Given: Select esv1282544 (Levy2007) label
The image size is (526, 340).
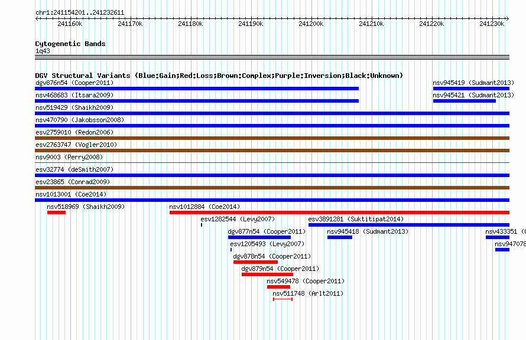Looking at the screenshot, I should [x=238, y=219].
